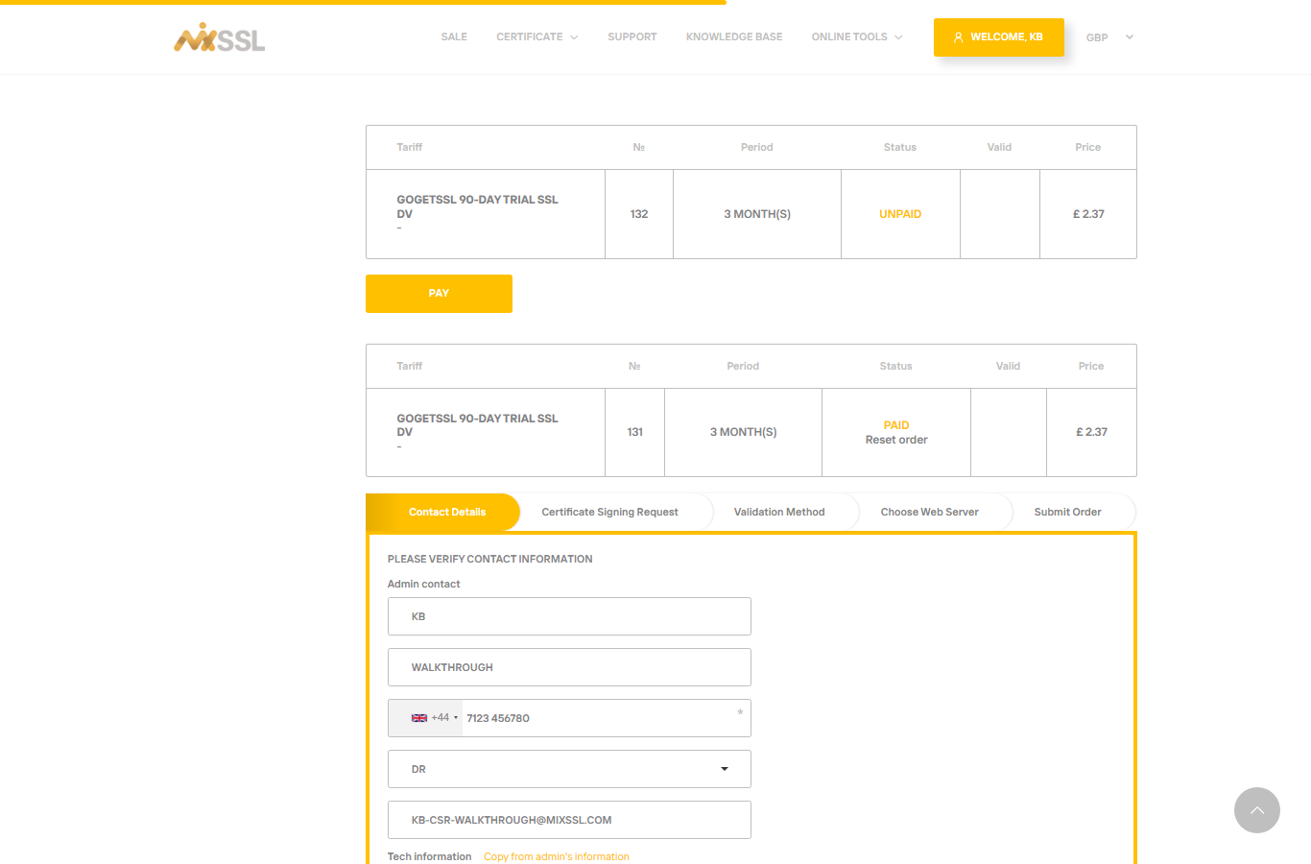Click order number 132 cell
Screen dimensions: 1311x864
[639, 214]
